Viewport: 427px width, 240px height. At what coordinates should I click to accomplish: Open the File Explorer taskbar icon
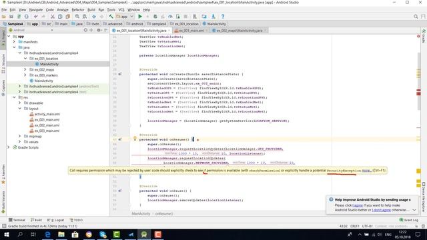click(x=61, y=234)
